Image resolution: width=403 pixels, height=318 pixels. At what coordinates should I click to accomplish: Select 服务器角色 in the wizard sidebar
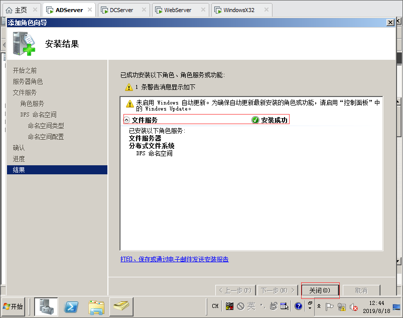click(x=28, y=81)
